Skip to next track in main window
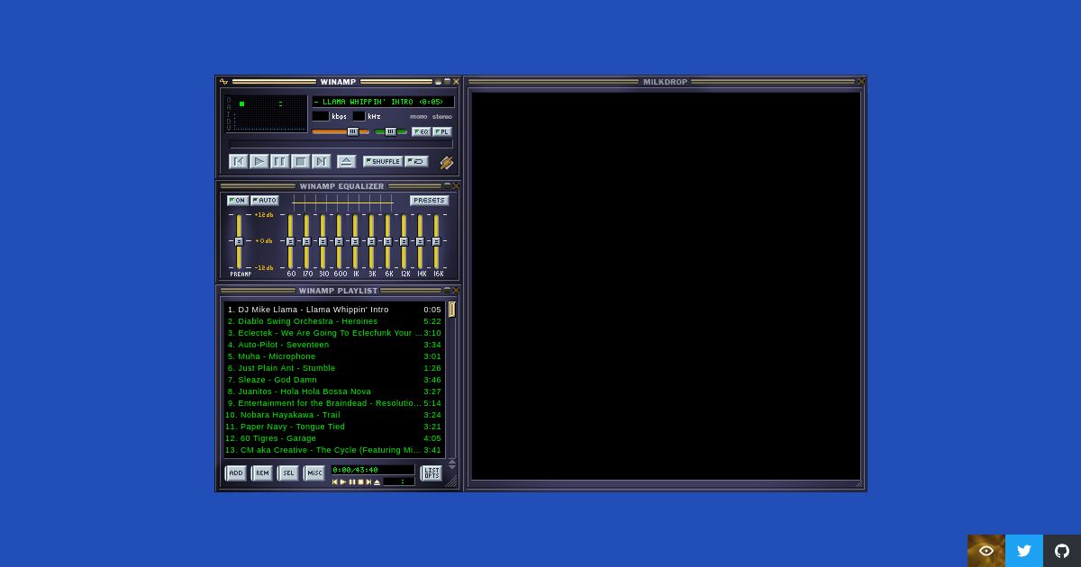The image size is (1081, 567). click(x=322, y=162)
